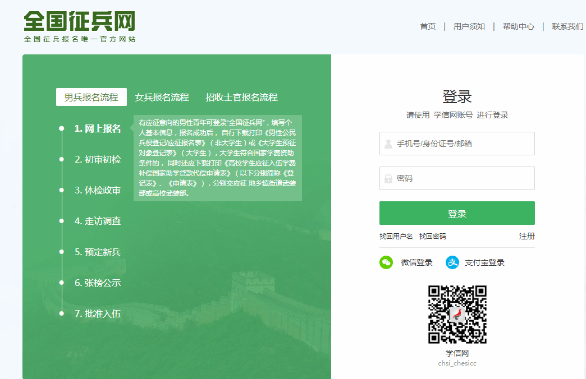This screenshot has height=379, width=586.
Task: Click the green 登录 button
Action: click(457, 213)
